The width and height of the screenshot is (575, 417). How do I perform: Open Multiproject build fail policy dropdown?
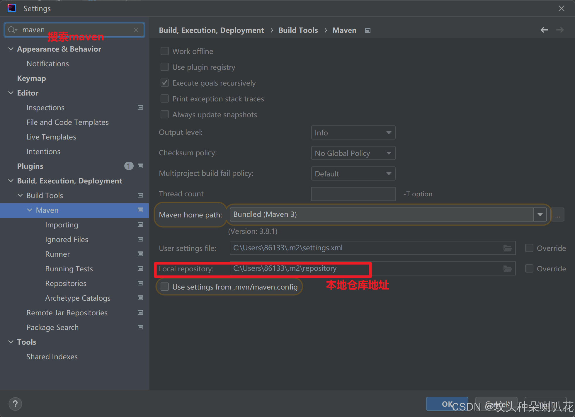click(353, 174)
